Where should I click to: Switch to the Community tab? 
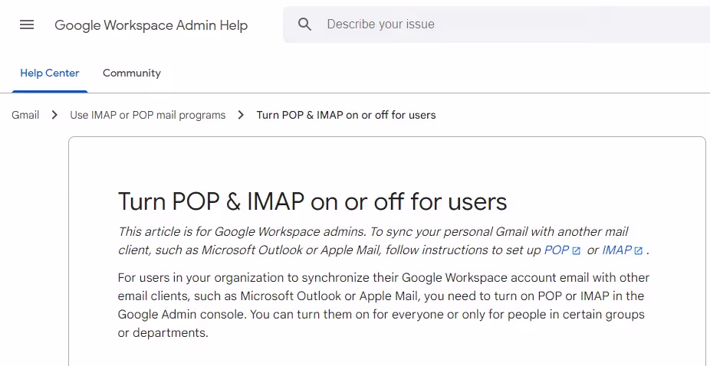point(132,74)
